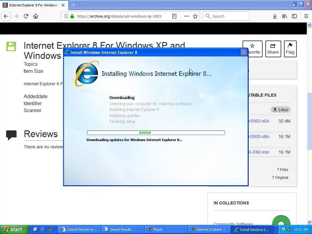Click the installer title bar IE icon
Screen dimensions: 312x234
pos(67,52)
